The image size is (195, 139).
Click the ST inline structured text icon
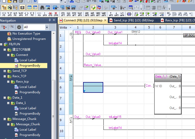129,14
